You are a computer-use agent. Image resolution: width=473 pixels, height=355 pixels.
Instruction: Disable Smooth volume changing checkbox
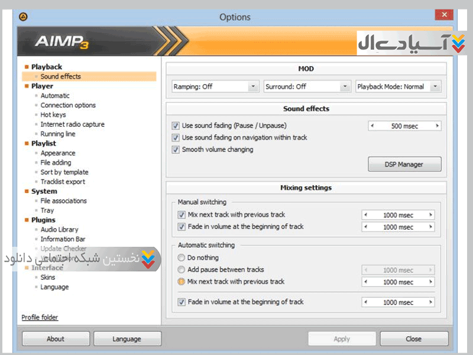pyautogui.click(x=176, y=150)
